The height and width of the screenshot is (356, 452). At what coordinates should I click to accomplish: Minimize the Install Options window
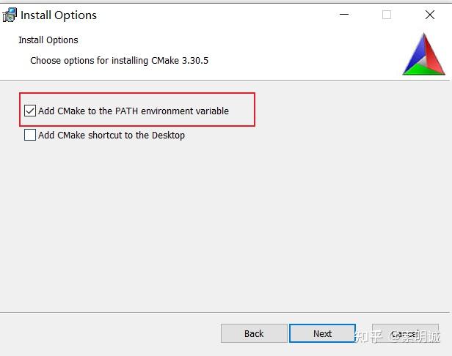(x=343, y=15)
